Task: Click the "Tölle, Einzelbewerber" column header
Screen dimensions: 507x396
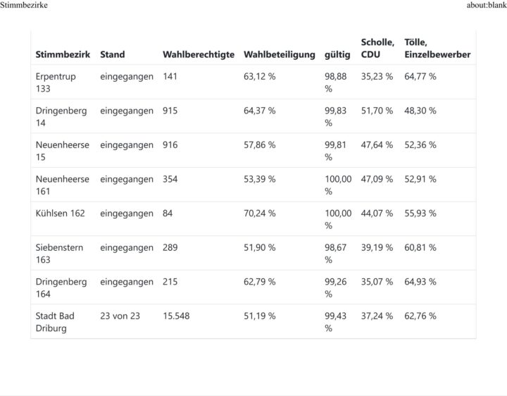Action: pyautogui.click(x=437, y=48)
